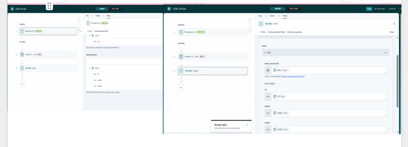408x147 pixels.
Task: Close the RETURN result setup panel
Action: click(394, 24)
